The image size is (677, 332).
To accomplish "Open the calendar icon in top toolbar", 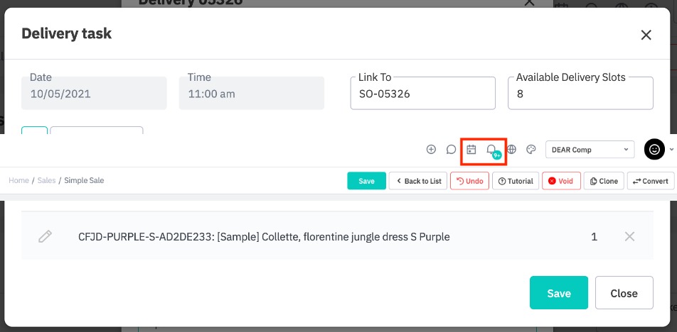I will pos(471,150).
